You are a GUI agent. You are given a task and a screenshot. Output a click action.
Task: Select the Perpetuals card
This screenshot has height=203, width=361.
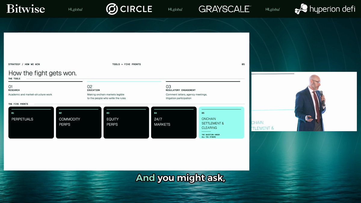(31, 122)
